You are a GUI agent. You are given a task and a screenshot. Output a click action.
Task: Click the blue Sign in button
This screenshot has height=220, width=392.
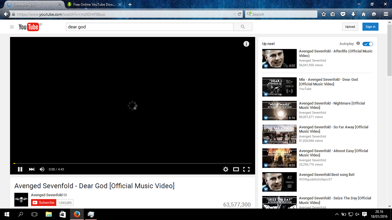pyautogui.click(x=370, y=27)
